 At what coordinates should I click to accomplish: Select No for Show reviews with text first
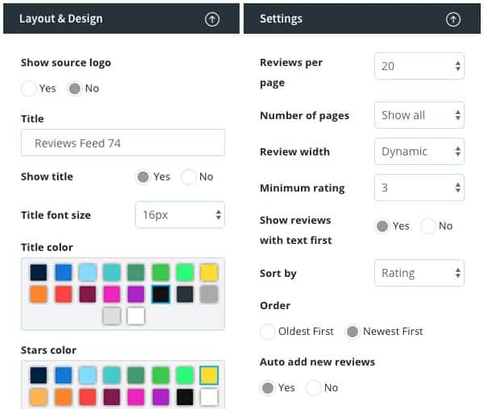pyautogui.click(x=428, y=226)
